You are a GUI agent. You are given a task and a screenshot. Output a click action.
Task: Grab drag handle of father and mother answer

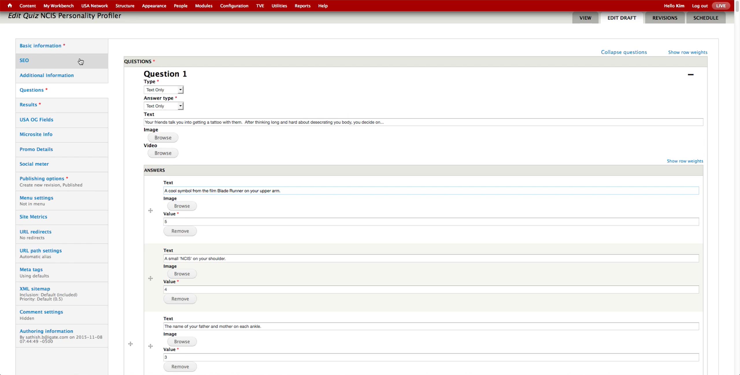pyautogui.click(x=150, y=346)
